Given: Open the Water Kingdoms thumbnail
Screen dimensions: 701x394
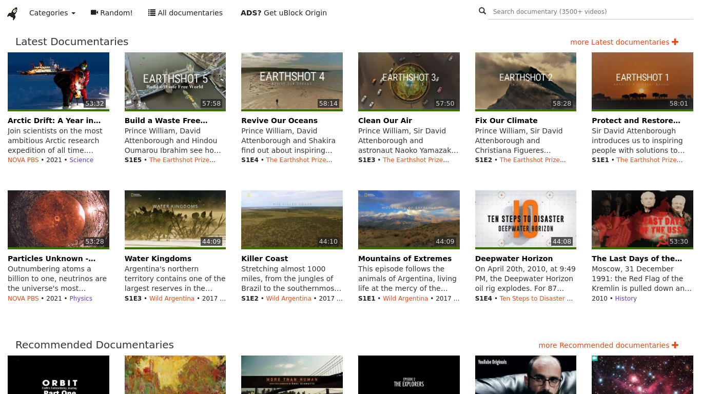Looking at the screenshot, I should click(x=175, y=219).
